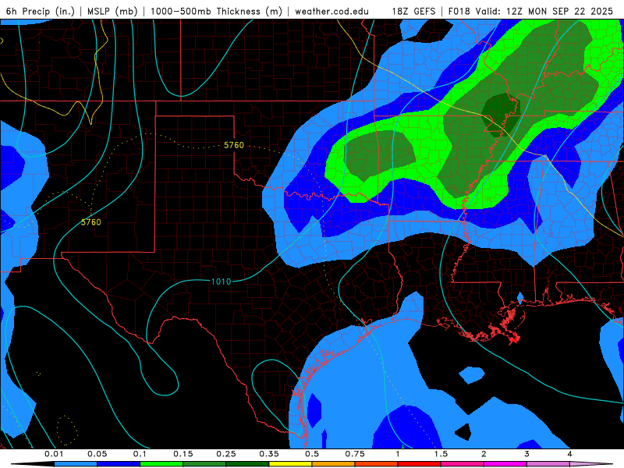Click the 0.35 legend value
The width and height of the screenshot is (624, 468).
pos(269,454)
